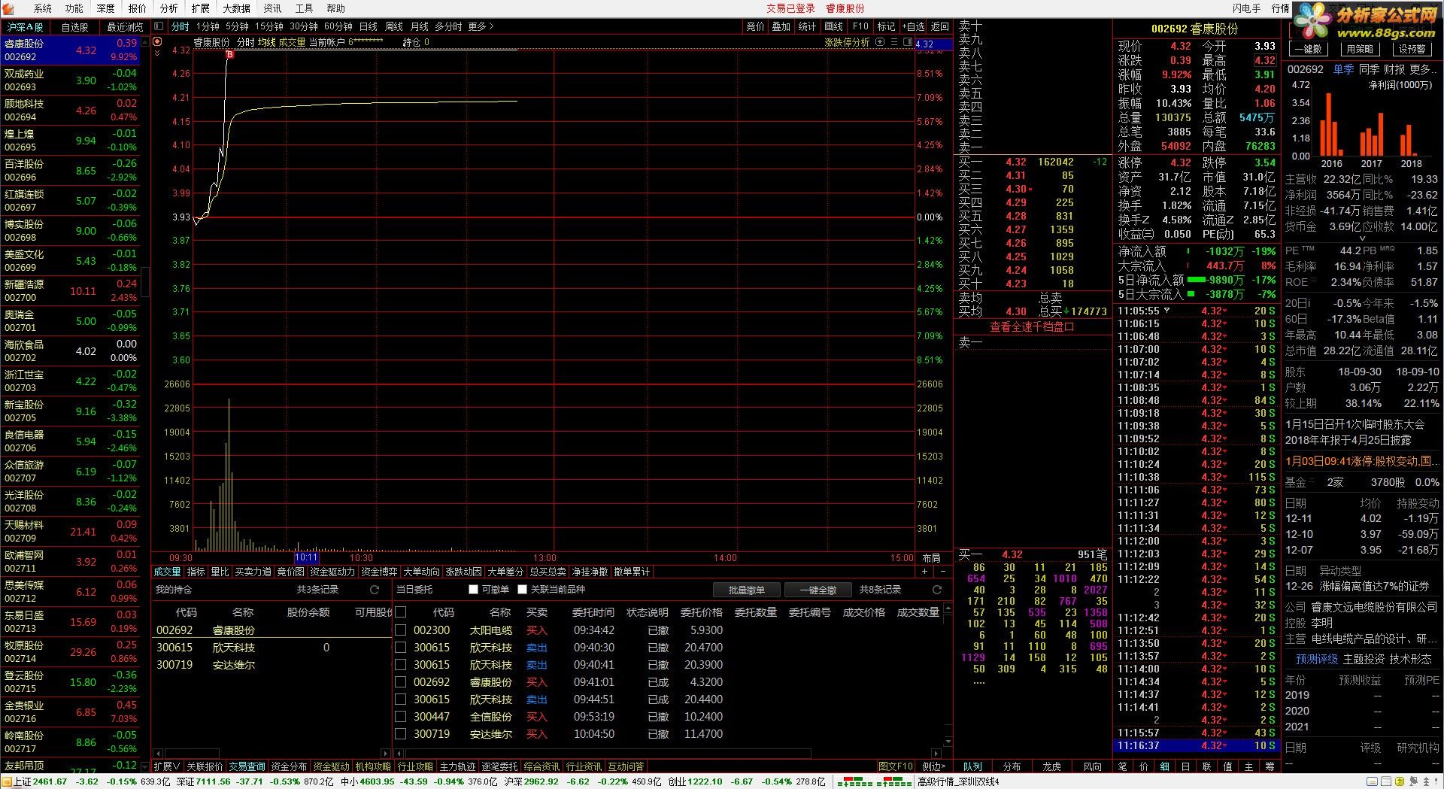Open the 扩展∨ bottom menu

166,766
